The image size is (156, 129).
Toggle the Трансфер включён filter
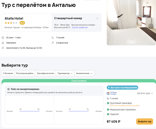[x=45, y=73]
